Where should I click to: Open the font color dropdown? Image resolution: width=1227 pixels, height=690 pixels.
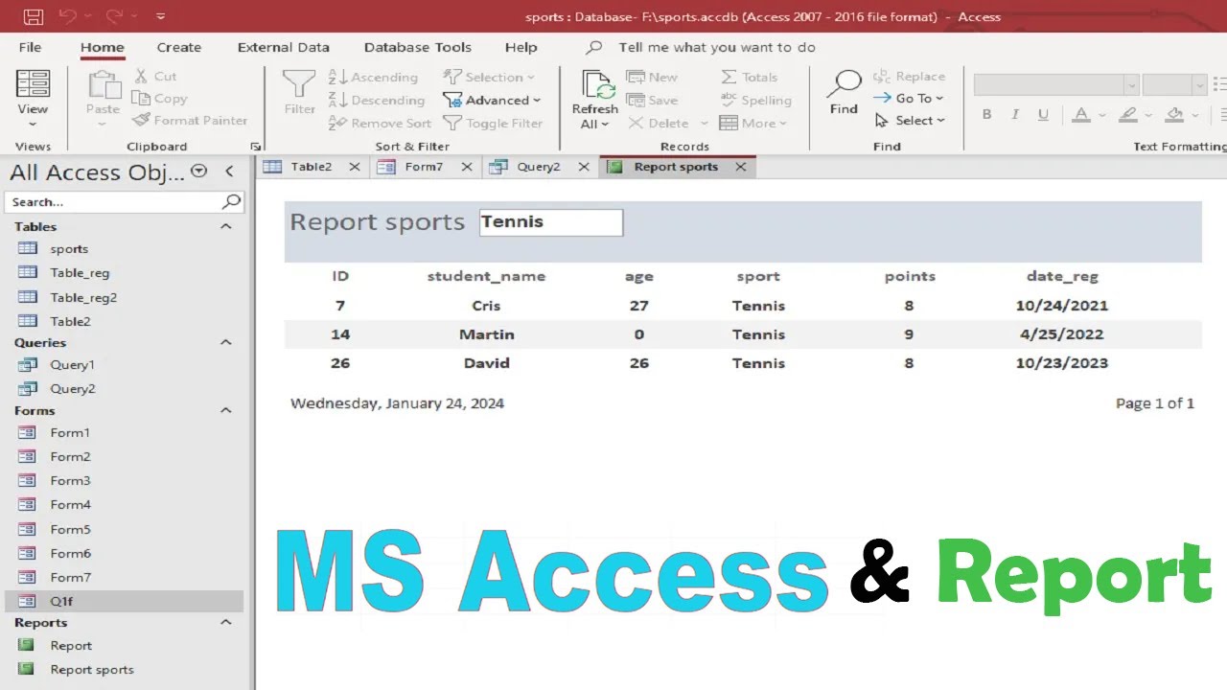tap(1101, 115)
